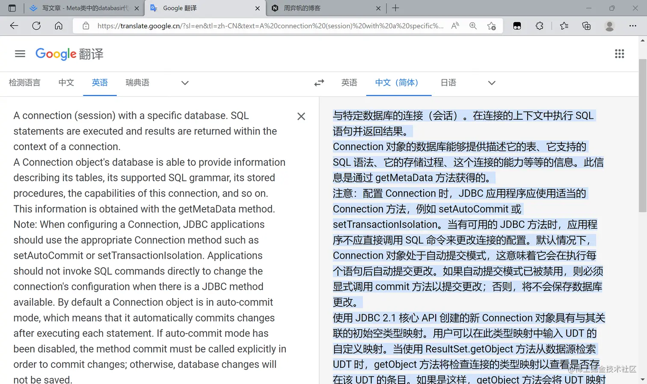This screenshot has width=647, height=384.
Task: Swap source and target languages
Action: (x=319, y=83)
